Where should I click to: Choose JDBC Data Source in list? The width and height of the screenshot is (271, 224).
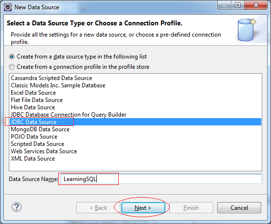click(x=135, y=122)
